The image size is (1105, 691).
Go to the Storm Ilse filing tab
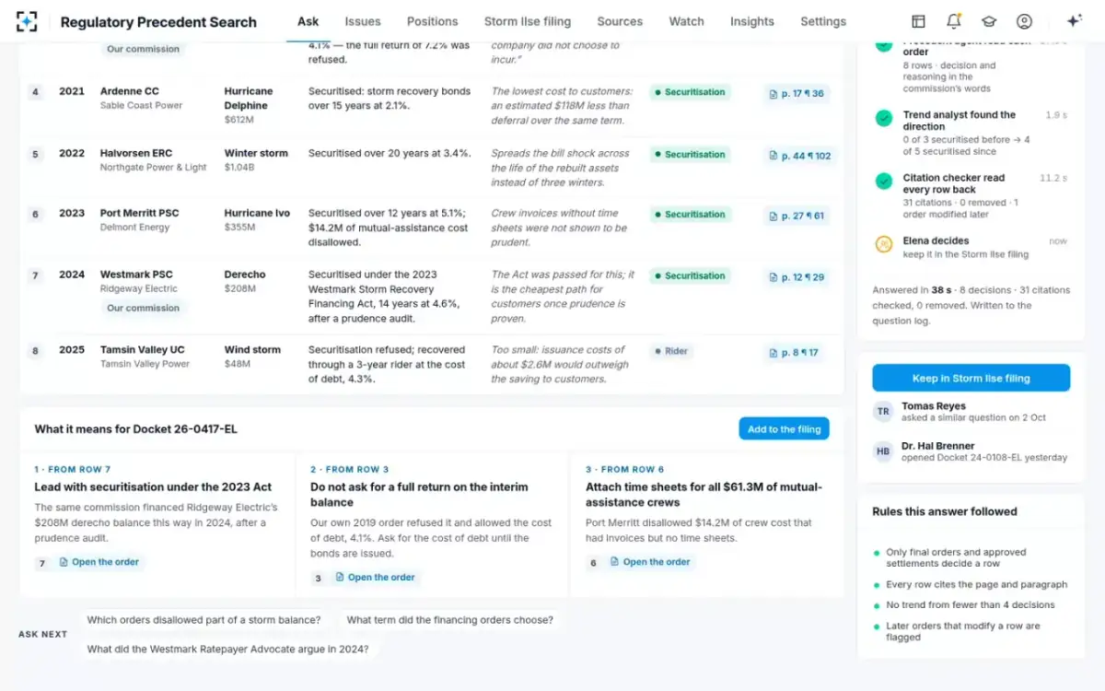pyautogui.click(x=528, y=21)
